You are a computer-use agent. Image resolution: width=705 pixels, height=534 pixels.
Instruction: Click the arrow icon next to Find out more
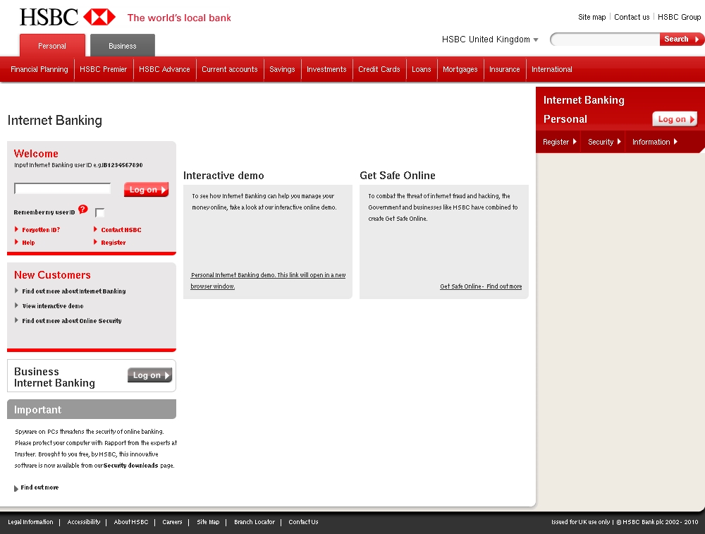click(x=16, y=488)
